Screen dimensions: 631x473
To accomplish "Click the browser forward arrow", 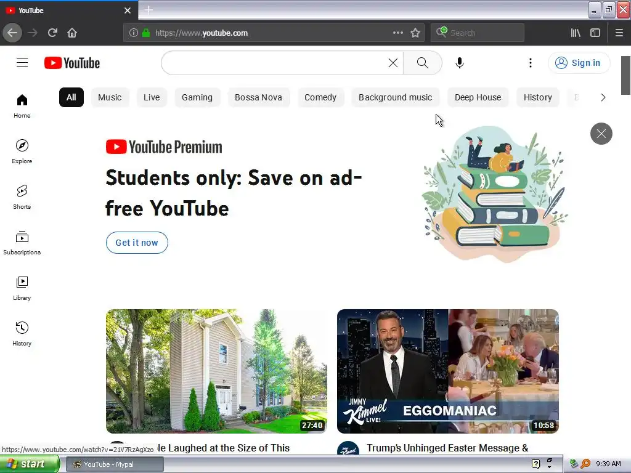I will click(x=33, y=33).
